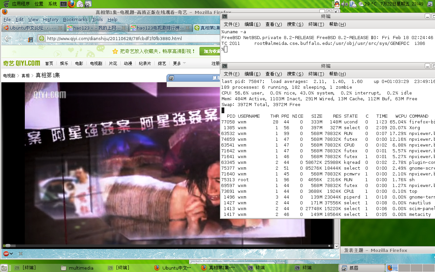Click 真相 breadcrumb link
This screenshot has width=435, height=272.
(25, 75)
